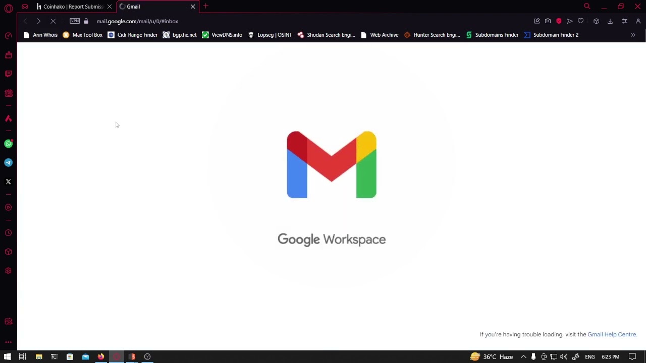Open the profile account icon

click(638, 21)
